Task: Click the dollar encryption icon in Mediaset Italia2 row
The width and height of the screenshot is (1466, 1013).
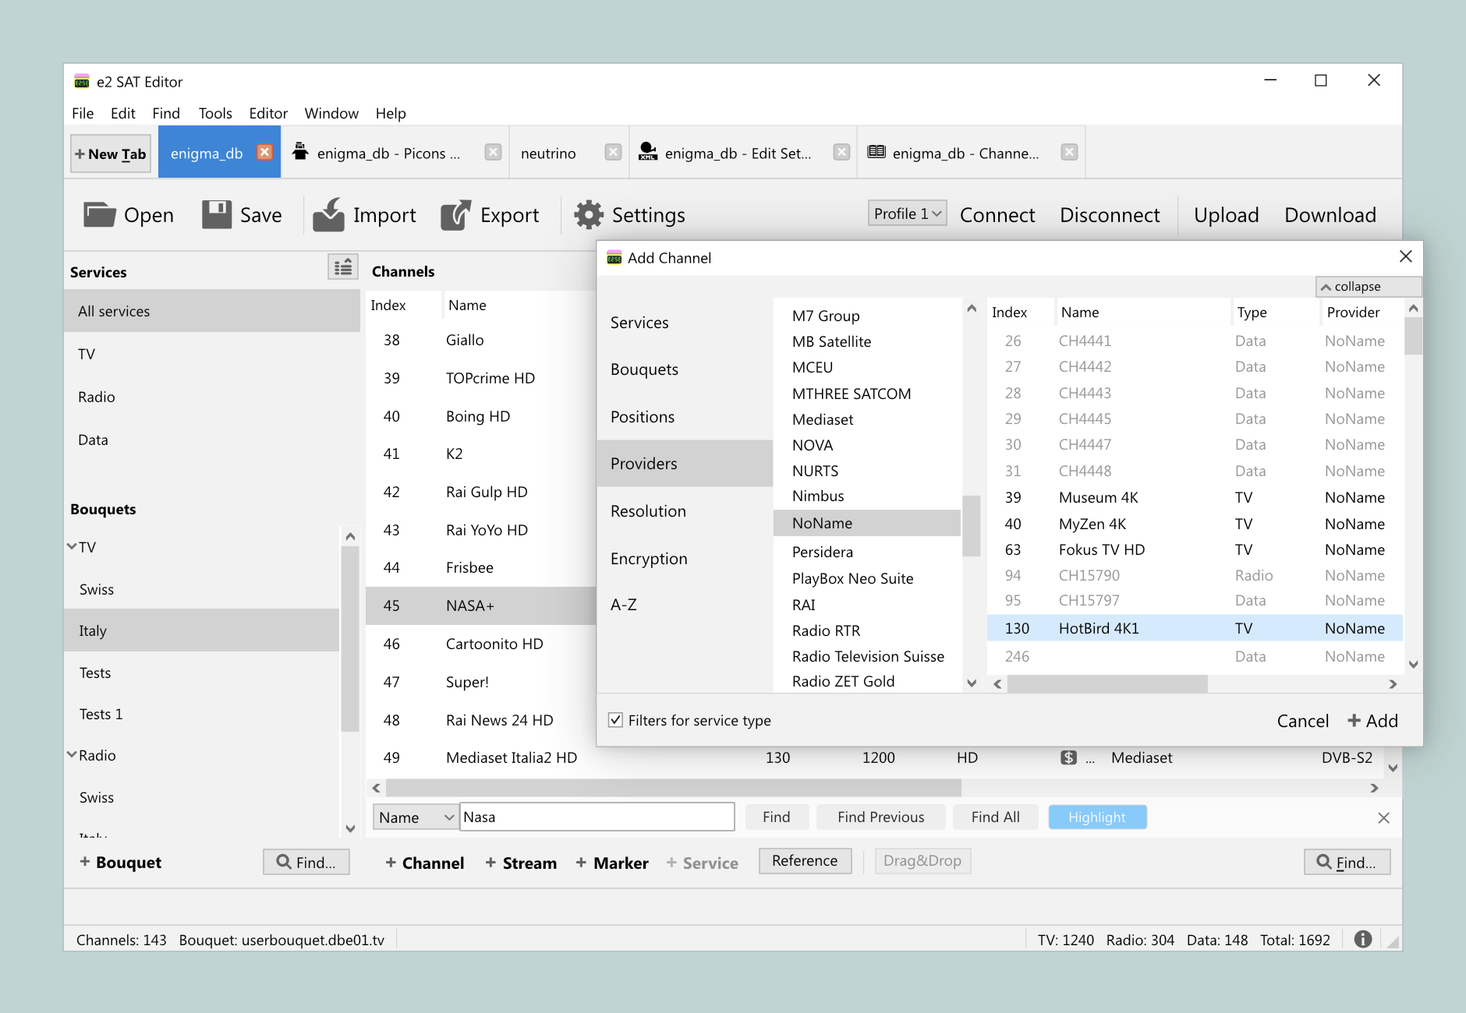Action: pyautogui.click(x=1068, y=757)
